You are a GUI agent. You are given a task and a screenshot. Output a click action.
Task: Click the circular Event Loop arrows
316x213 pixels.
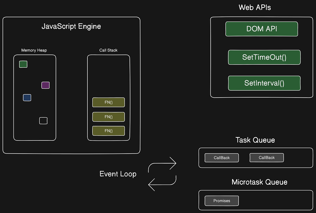162,174
